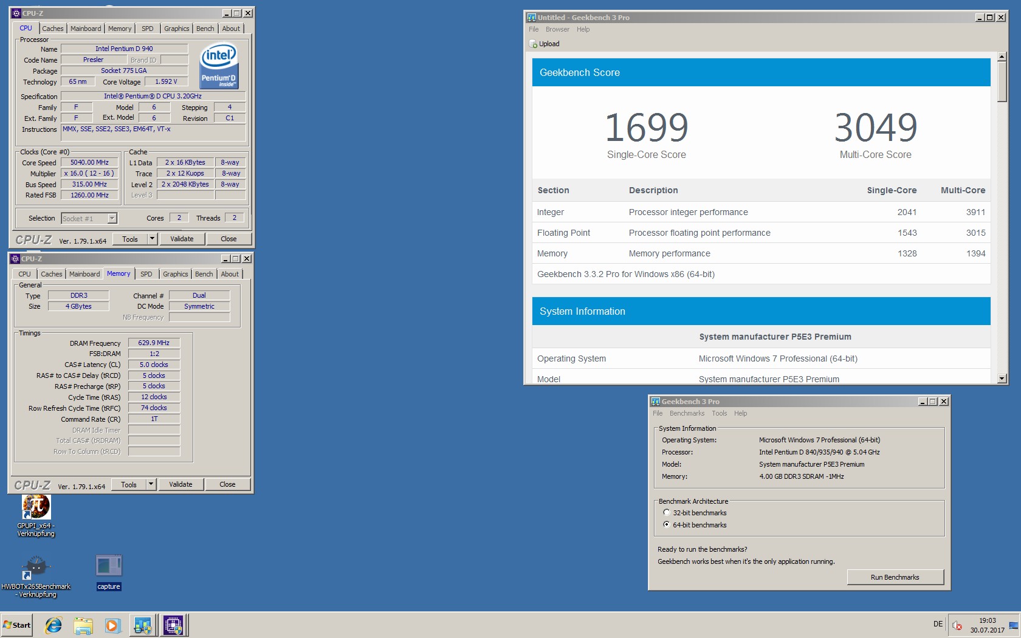The height and width of the screenshot is (638, 1021).
Task: Click the CPU-Z title bar icon in top window
Action: click(x=16, y=13)
